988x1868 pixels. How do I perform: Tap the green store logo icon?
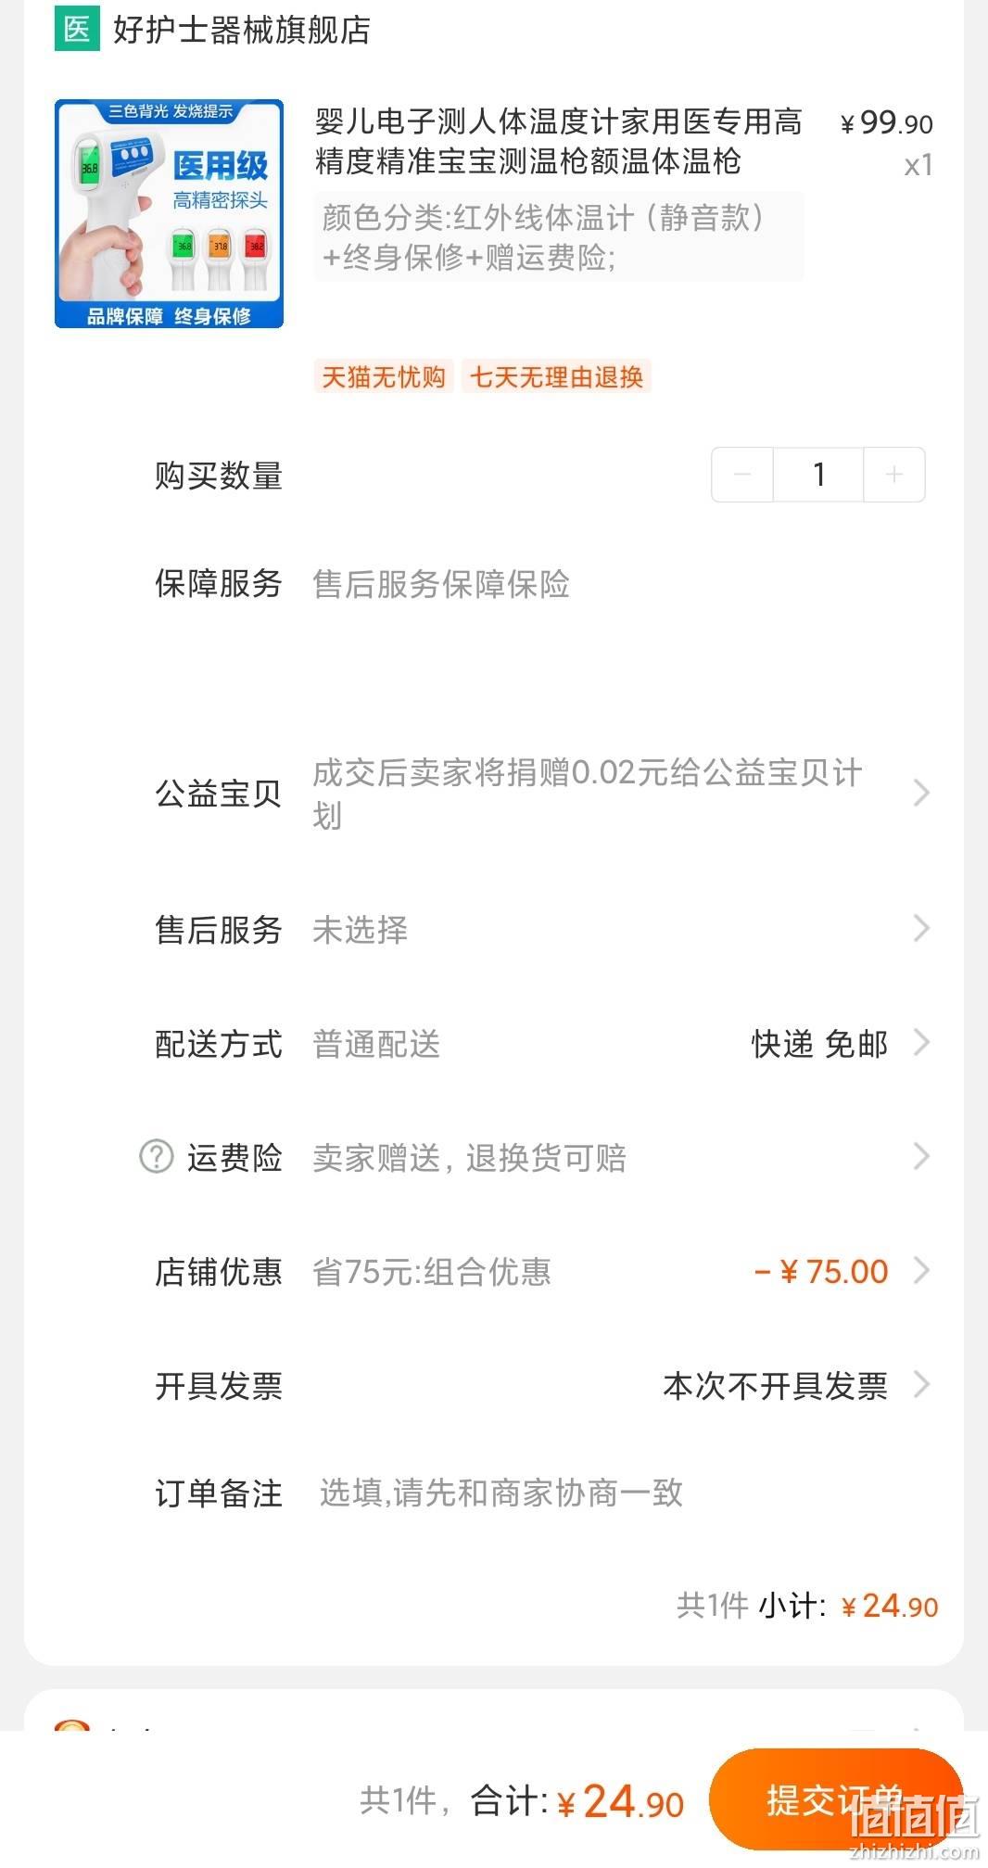[x=77, y=30]
